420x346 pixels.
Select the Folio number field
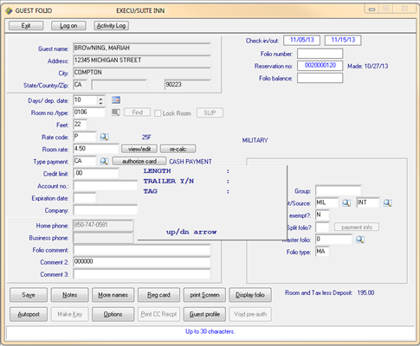point(320,54)
